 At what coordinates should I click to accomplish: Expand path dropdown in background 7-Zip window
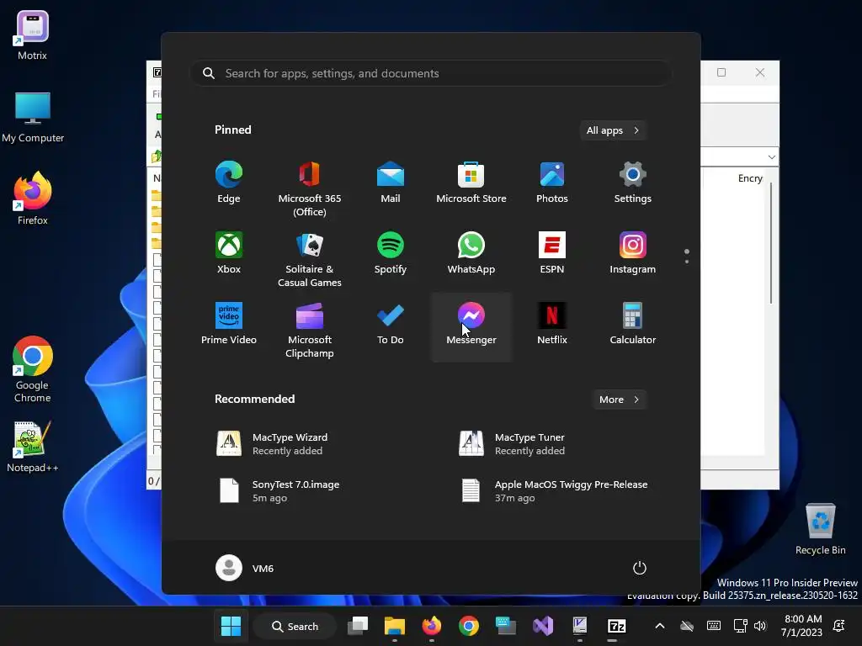tap(771, 157)
